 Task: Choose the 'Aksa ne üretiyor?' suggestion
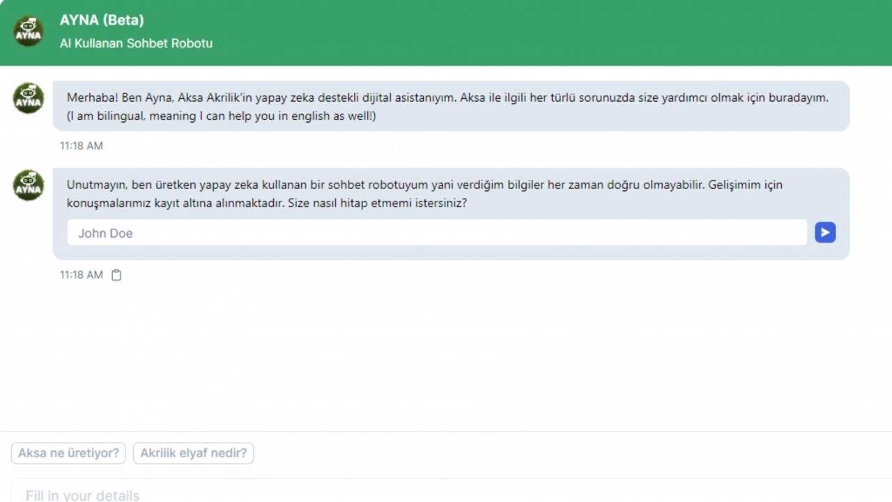click(68, 453)
